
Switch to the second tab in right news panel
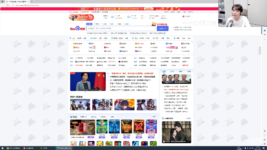click(172, 71)
